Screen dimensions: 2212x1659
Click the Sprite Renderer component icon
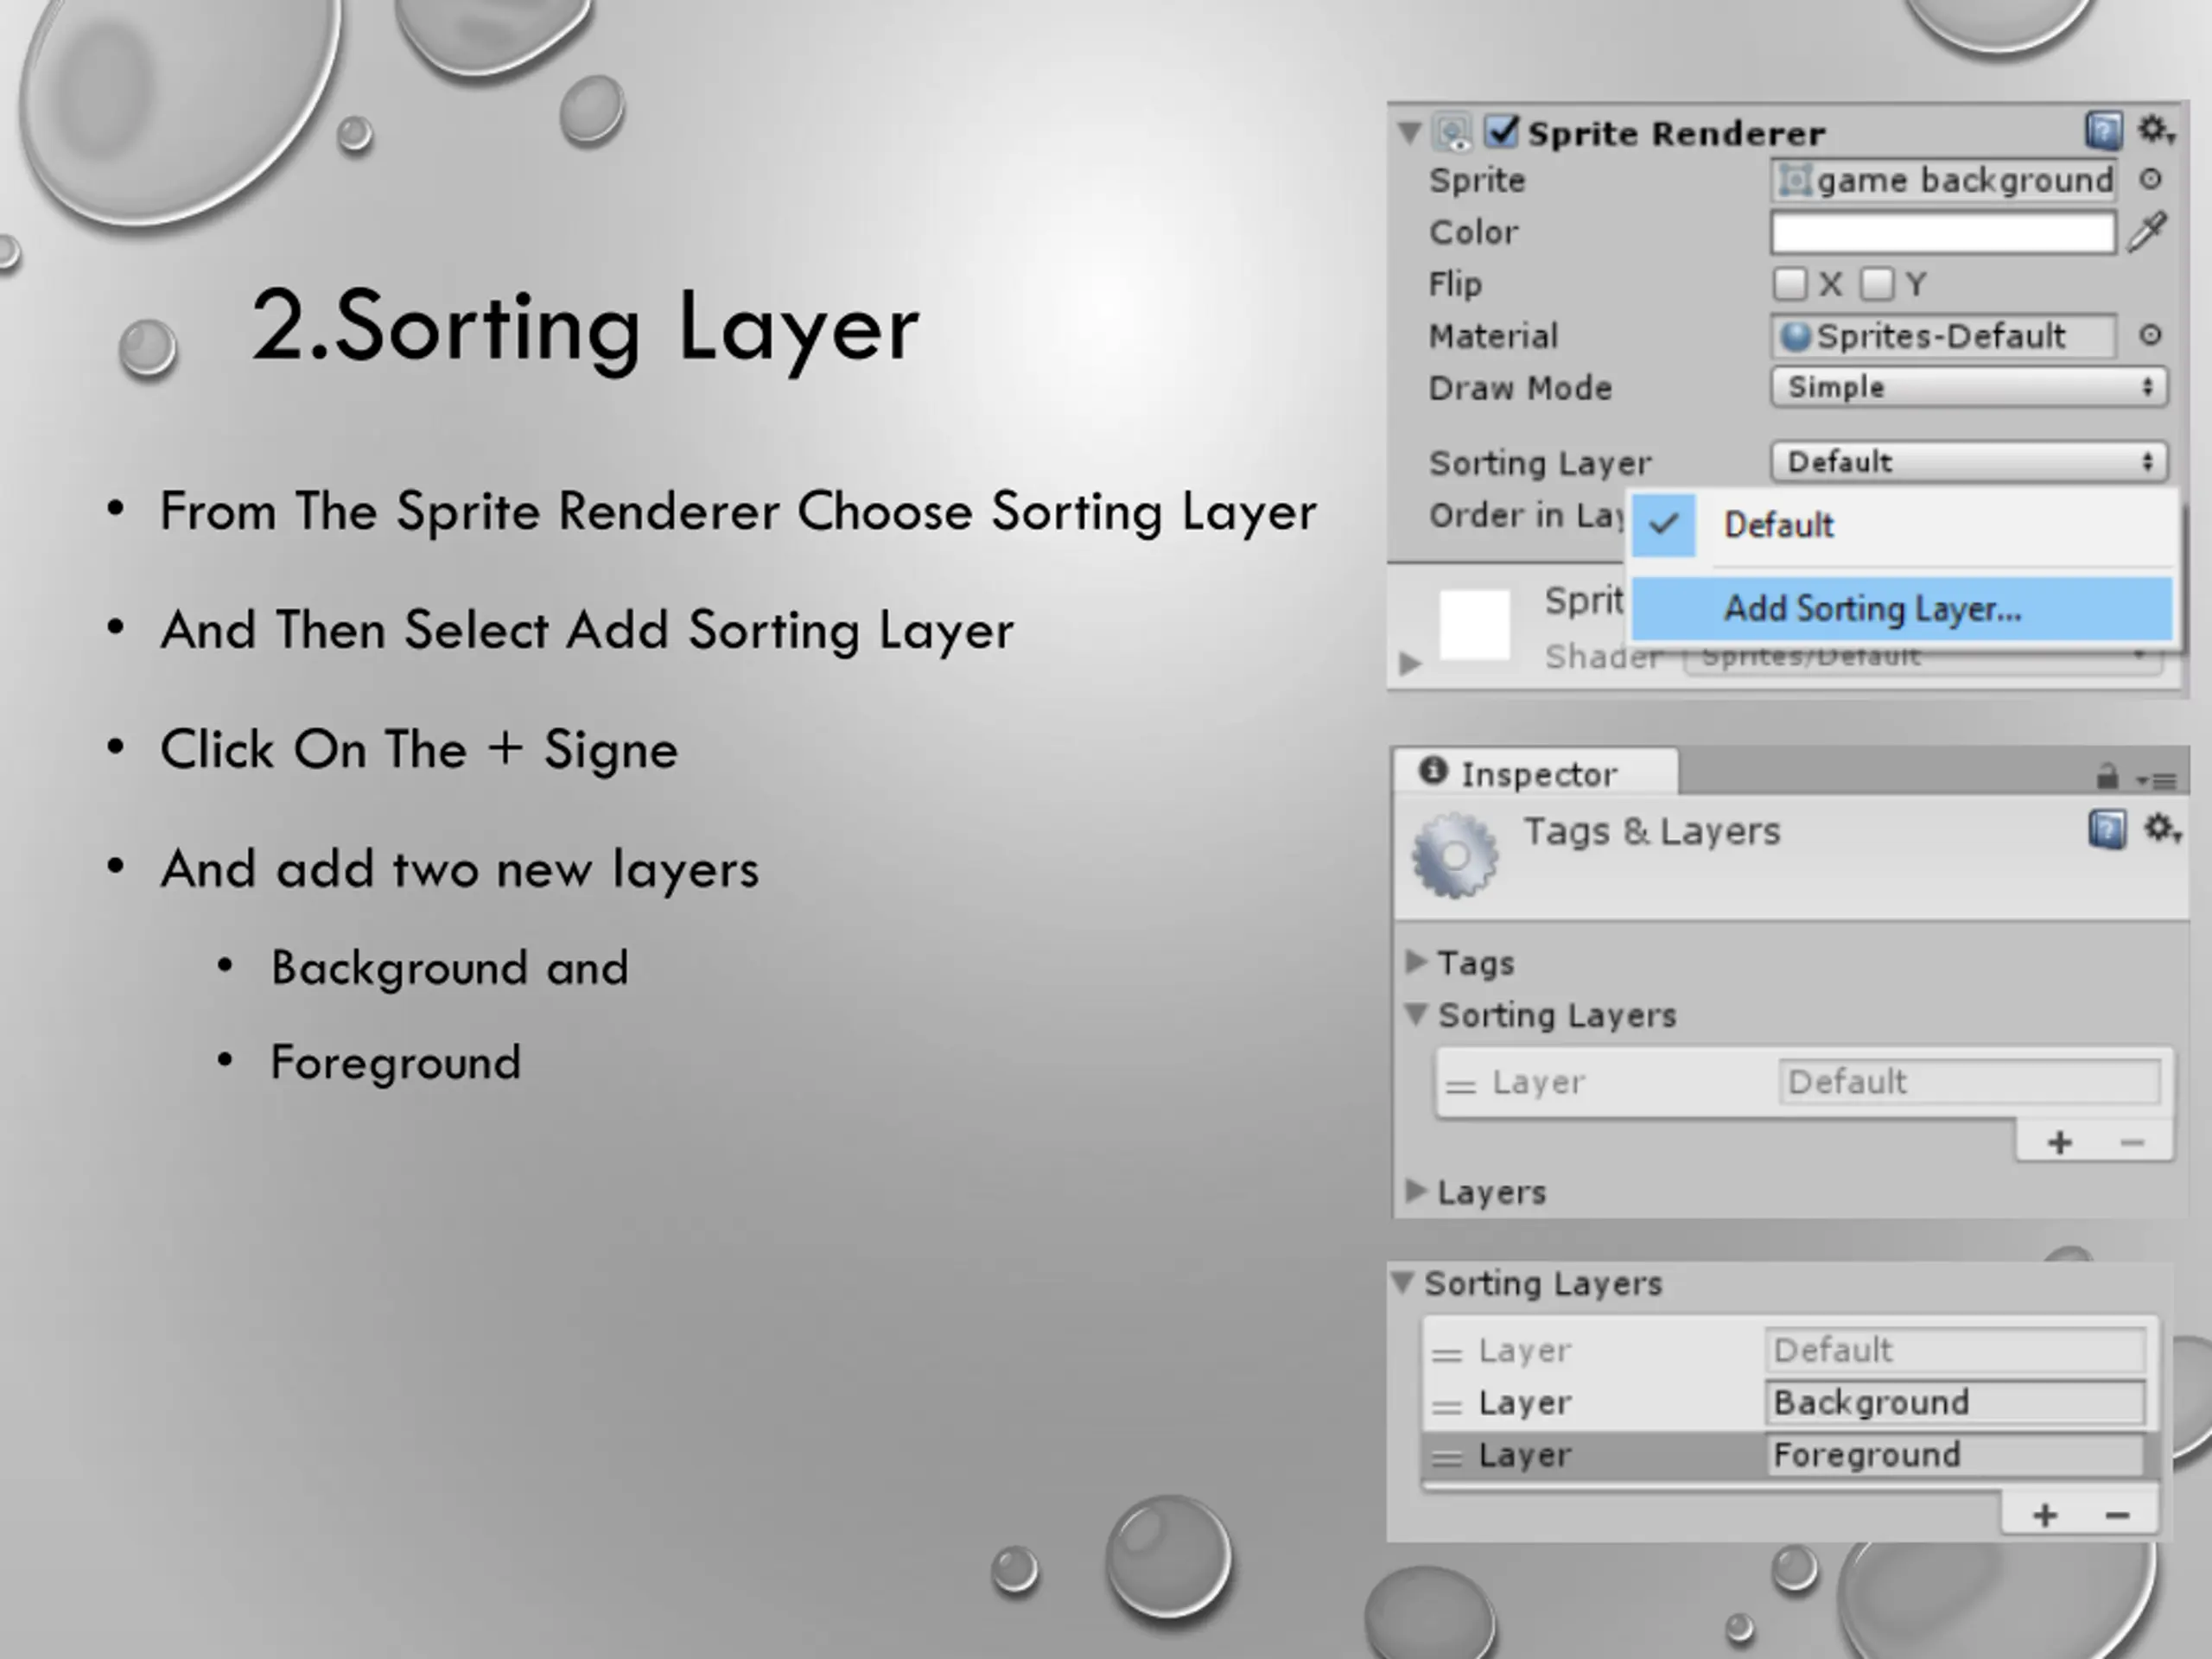click(x=1453, y=133)
